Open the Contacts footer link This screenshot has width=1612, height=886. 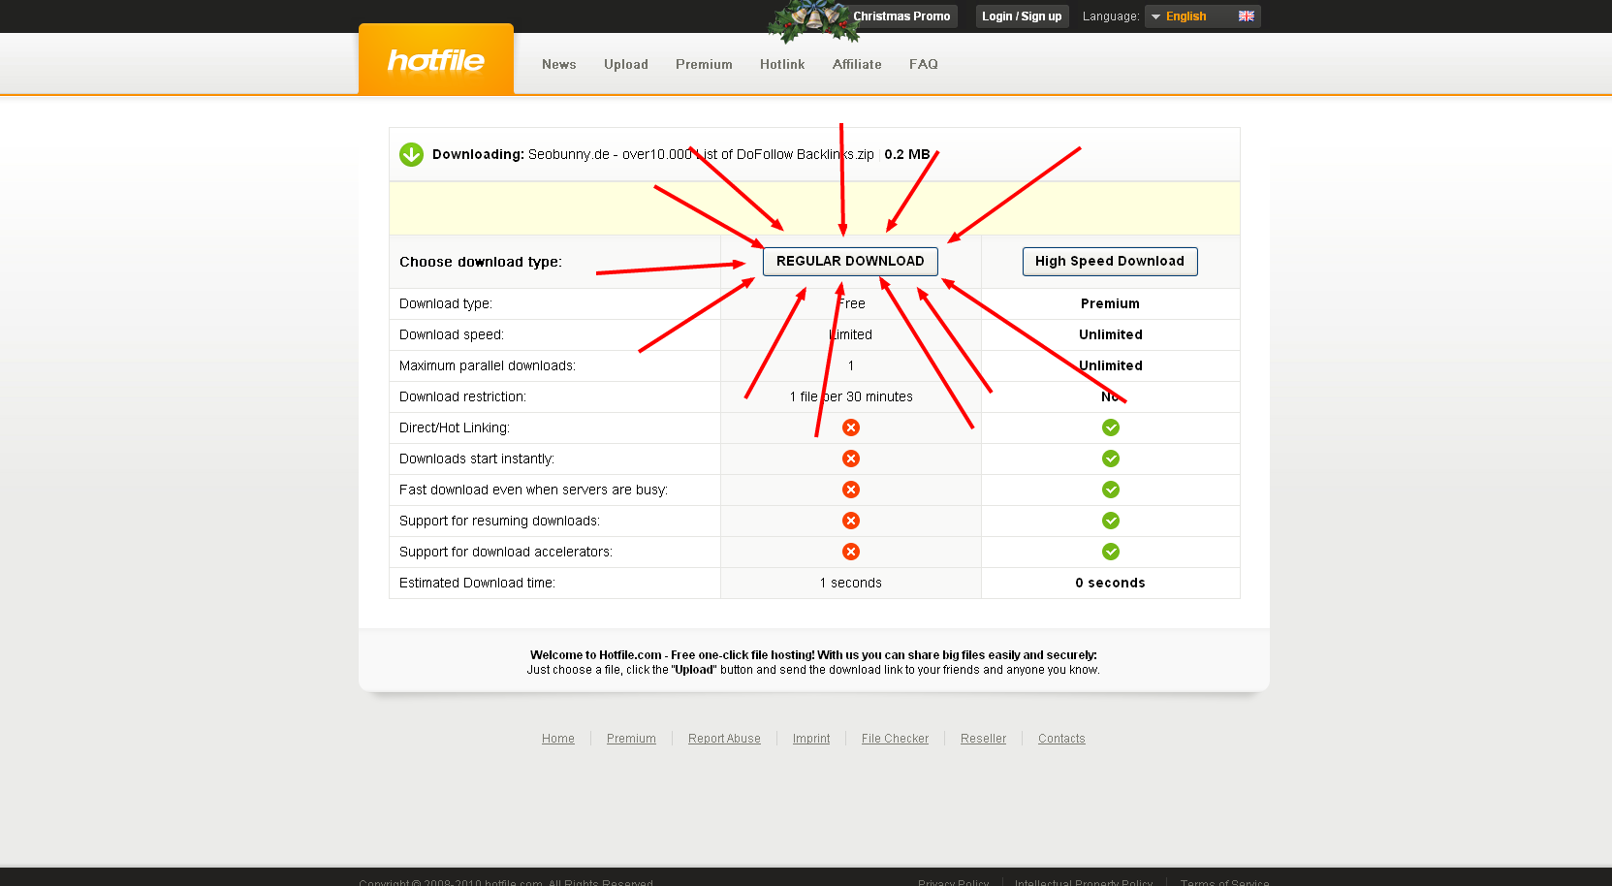click(1061, 739)
